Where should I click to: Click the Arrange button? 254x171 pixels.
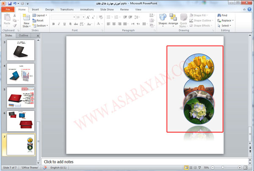pyautogui.click(x=173, y=19)
